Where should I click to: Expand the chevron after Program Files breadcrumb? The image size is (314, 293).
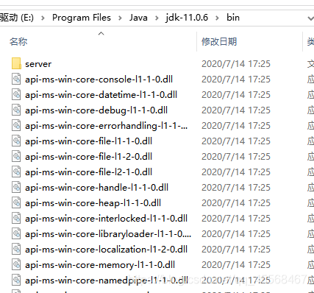coord(120,18)
